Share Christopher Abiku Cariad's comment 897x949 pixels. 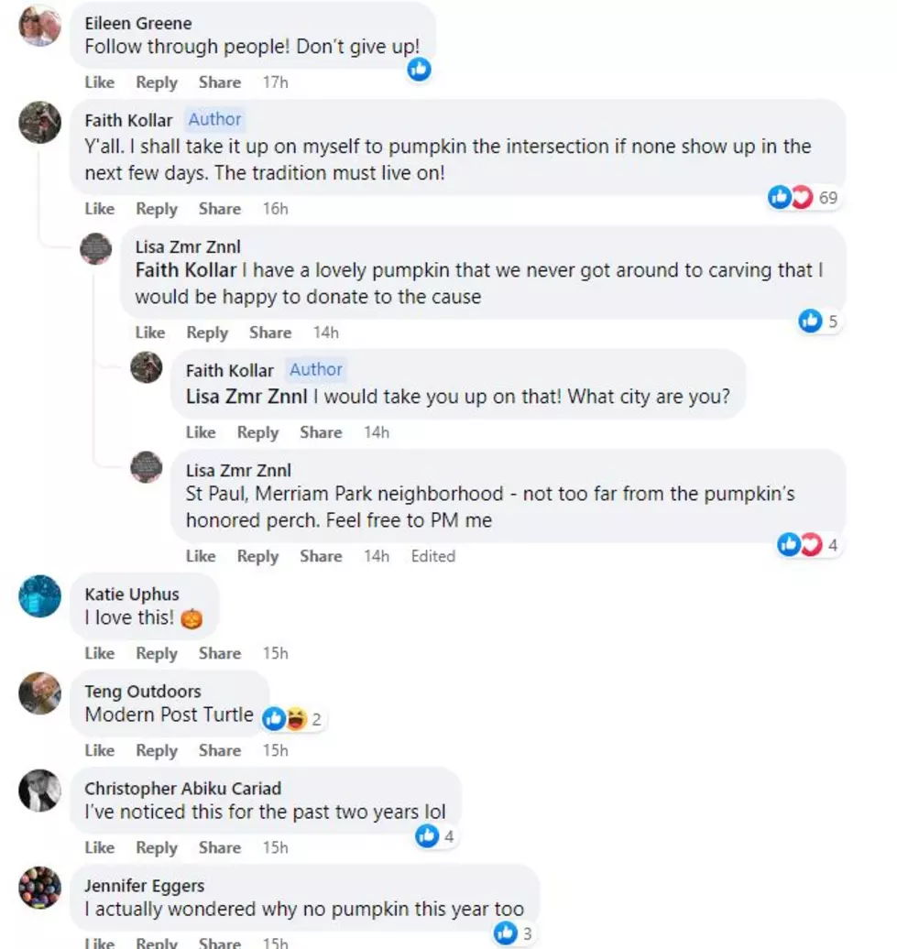(x=220, y=847)
